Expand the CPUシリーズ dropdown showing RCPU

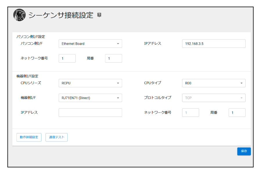coord(90,83)
